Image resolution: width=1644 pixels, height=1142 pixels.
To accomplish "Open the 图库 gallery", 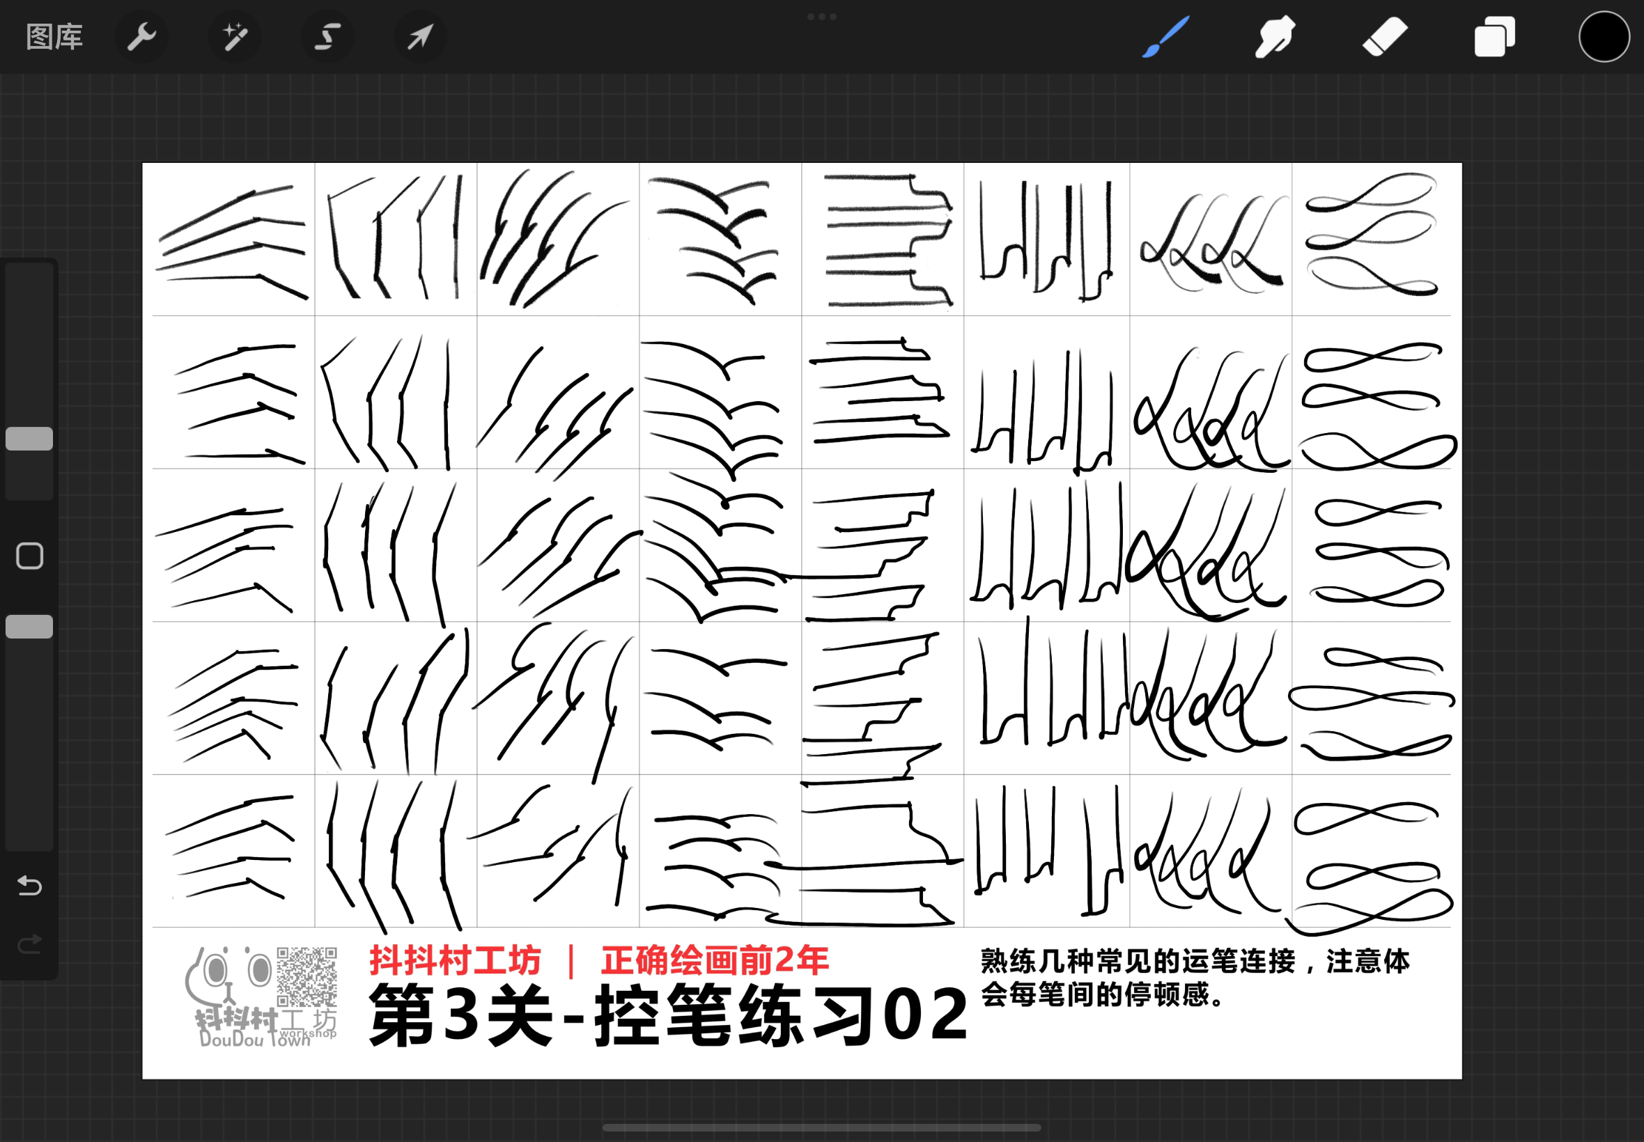I will 54,36.
